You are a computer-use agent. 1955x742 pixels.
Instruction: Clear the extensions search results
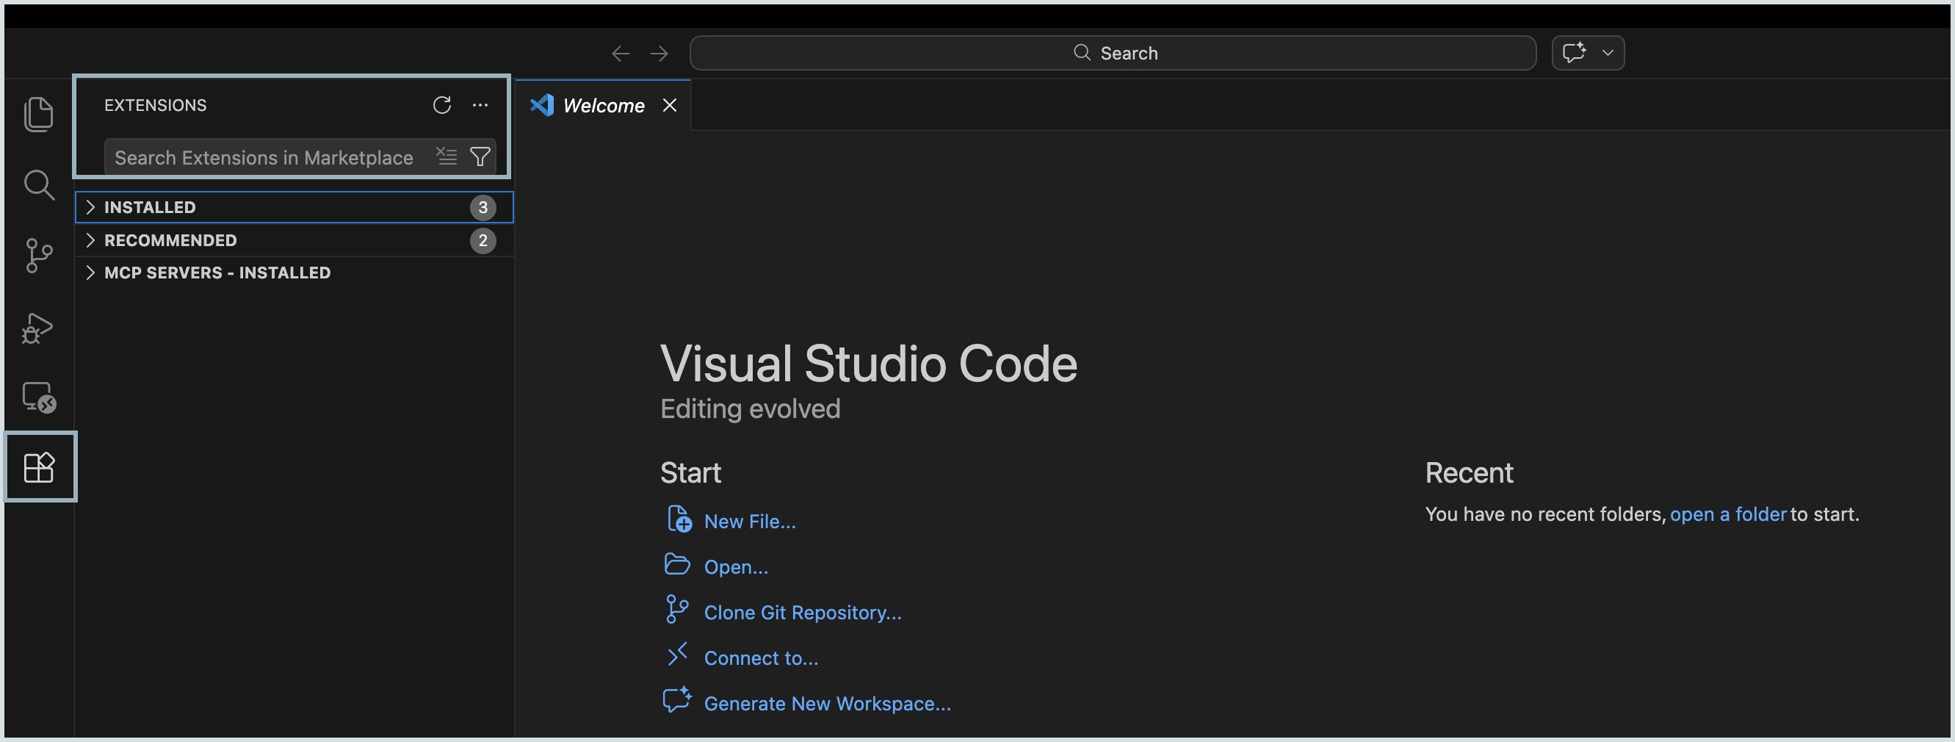[447, 156]
